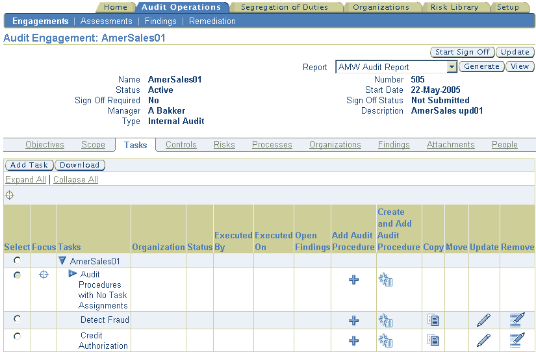
Task: Switch to the Scope subtab
Action: pos(93,145)
